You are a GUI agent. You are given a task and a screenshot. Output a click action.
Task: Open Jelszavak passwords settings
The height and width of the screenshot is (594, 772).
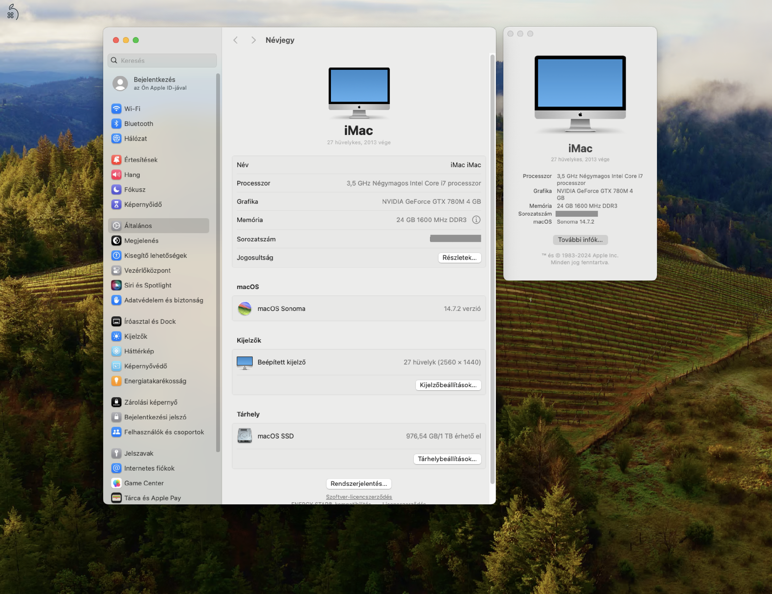pos(159,453)
